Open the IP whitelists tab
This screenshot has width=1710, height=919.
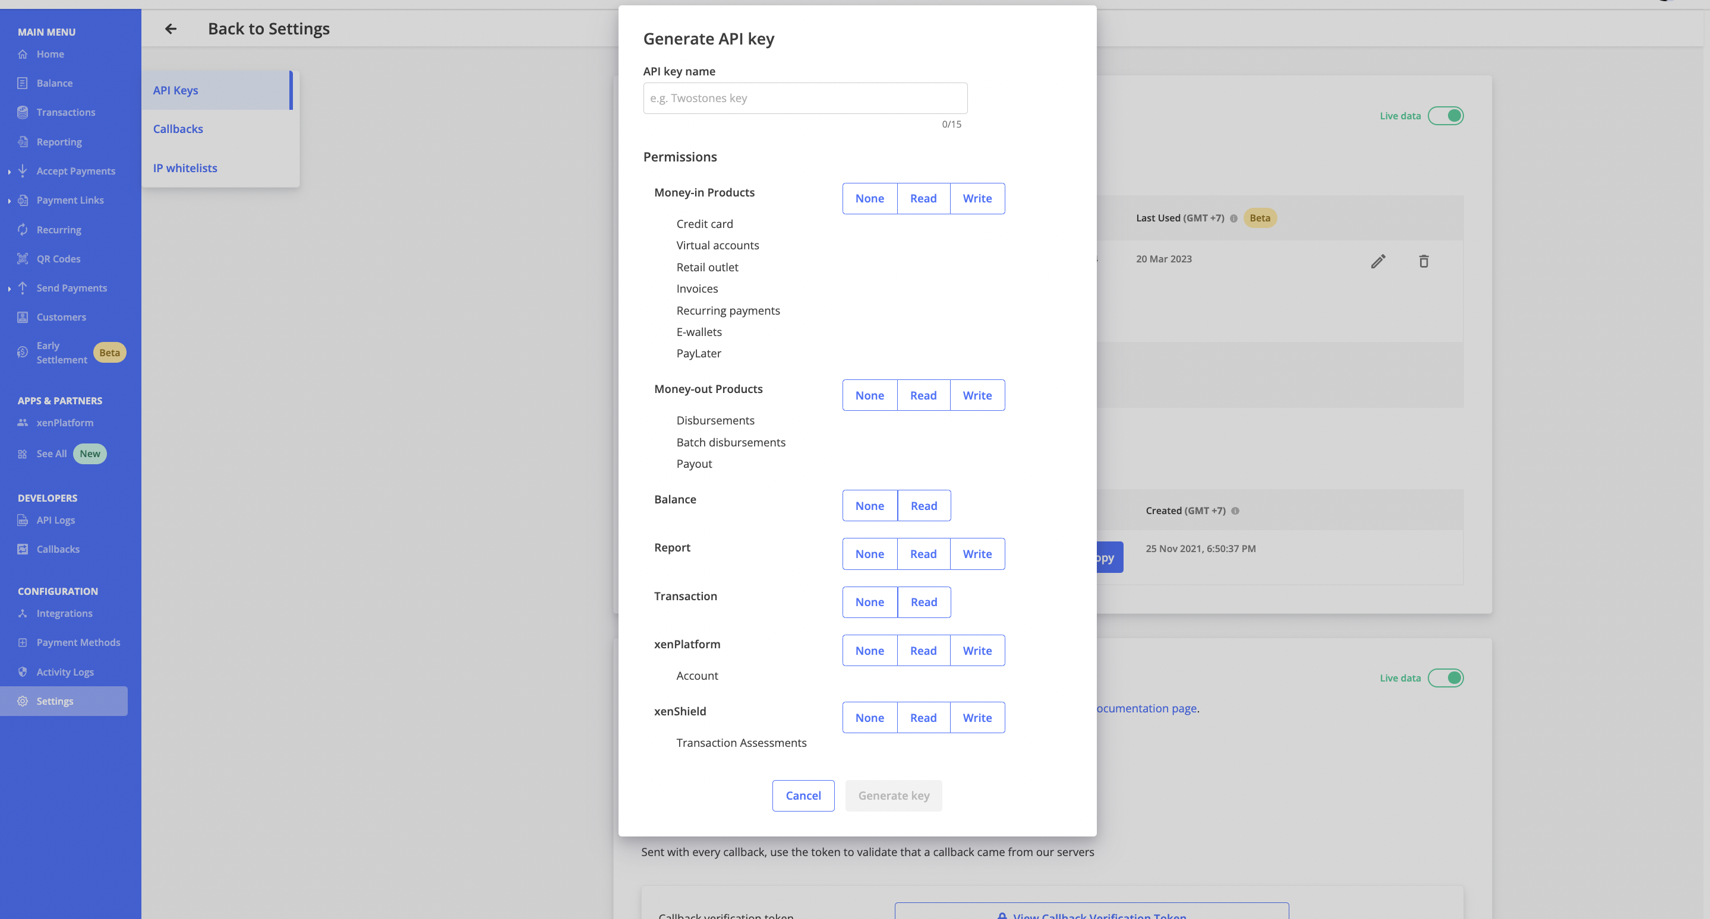(x=185, y=168)
